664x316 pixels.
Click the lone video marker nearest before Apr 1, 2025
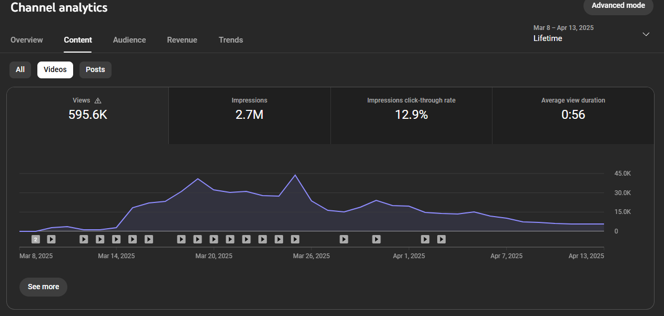click(x=376, y=239)
